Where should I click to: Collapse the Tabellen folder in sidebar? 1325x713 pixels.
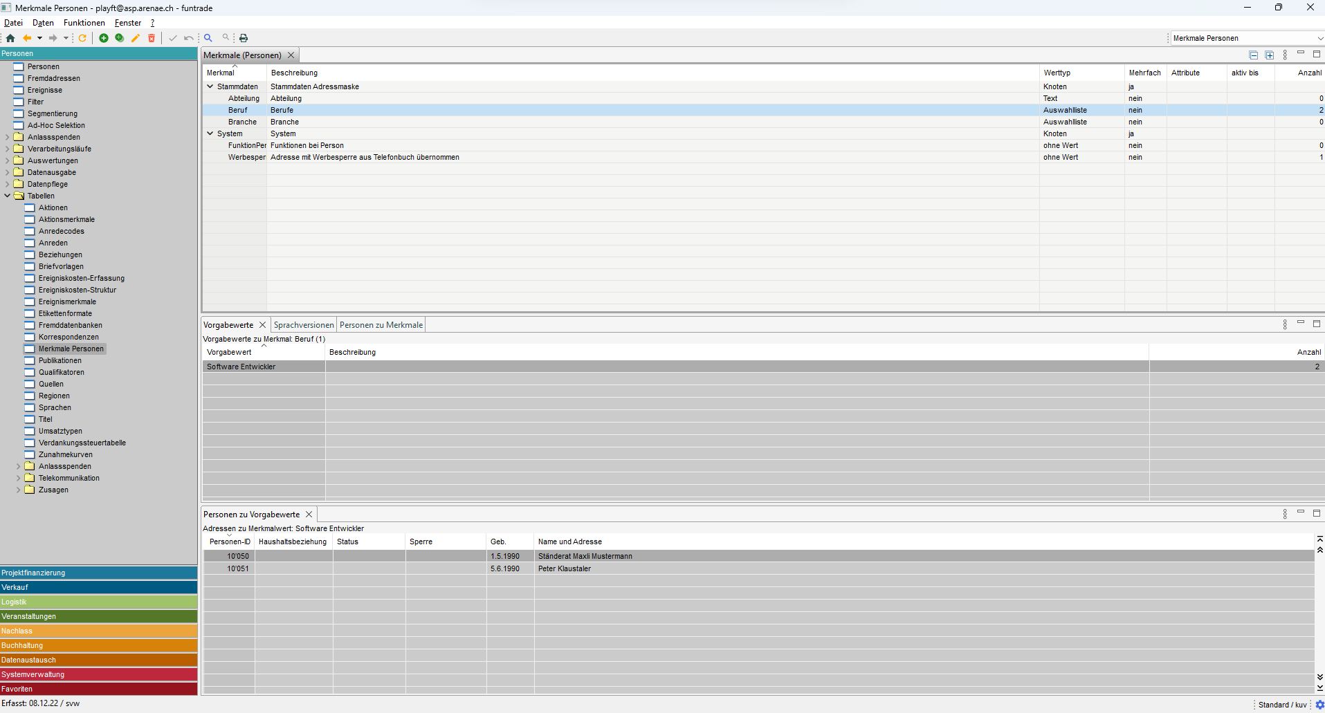pyautogui.click(x=8, y=196)
